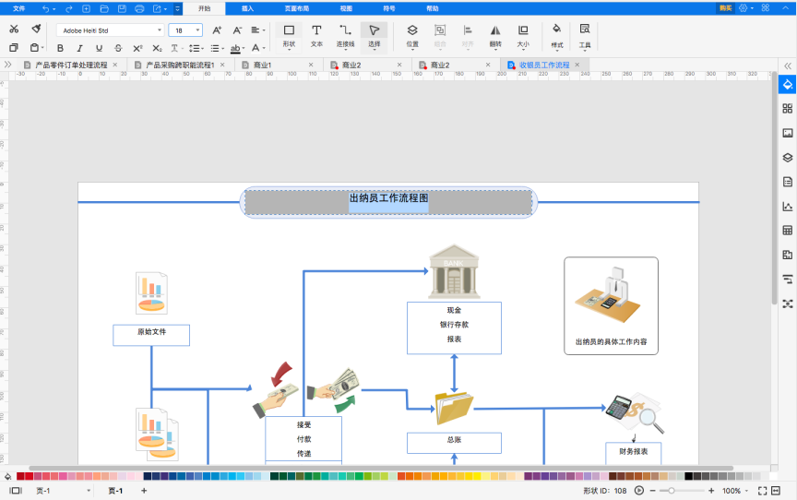
Task: Open the zoom percentage dropdown
Action: click(735, 491)
